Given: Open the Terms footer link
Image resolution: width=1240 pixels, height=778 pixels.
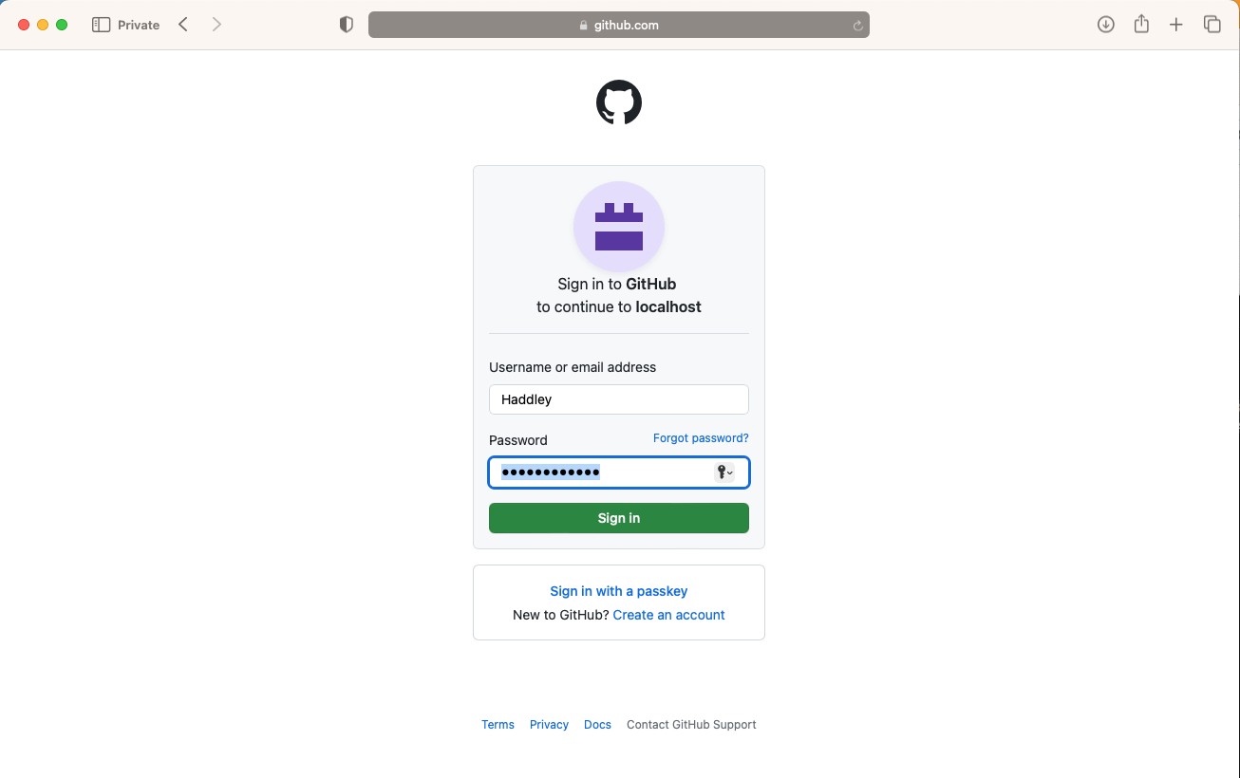Looking at the screenshot, I should point(498,725).
